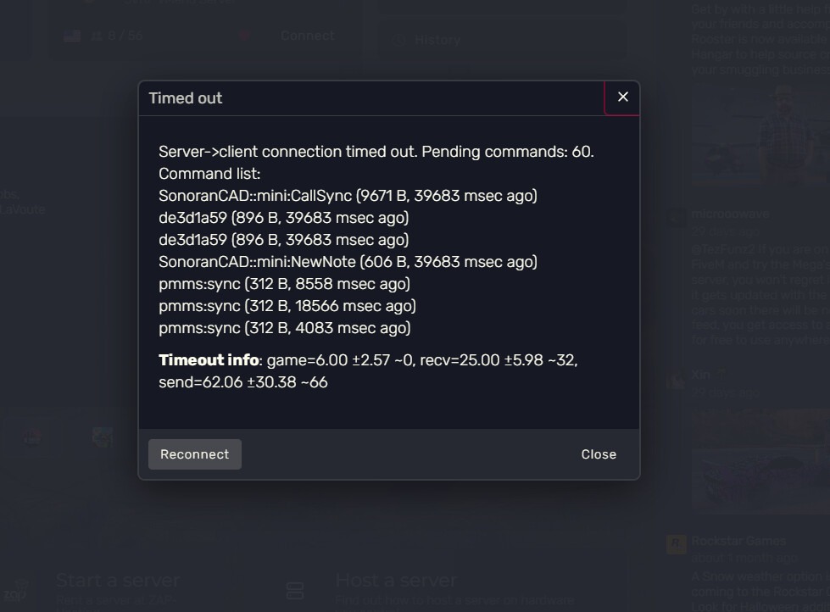Open the microoowave username link
The image size is (830, 612).
tap(730, 214)
